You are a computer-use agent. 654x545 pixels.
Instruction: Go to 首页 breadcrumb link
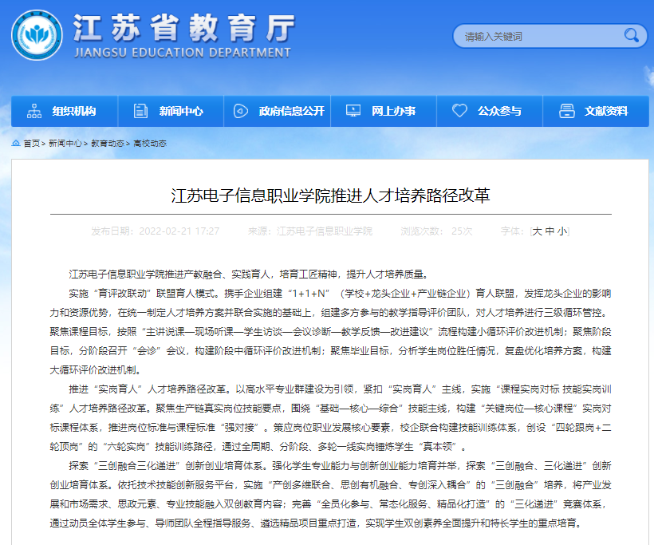[31, 143]
